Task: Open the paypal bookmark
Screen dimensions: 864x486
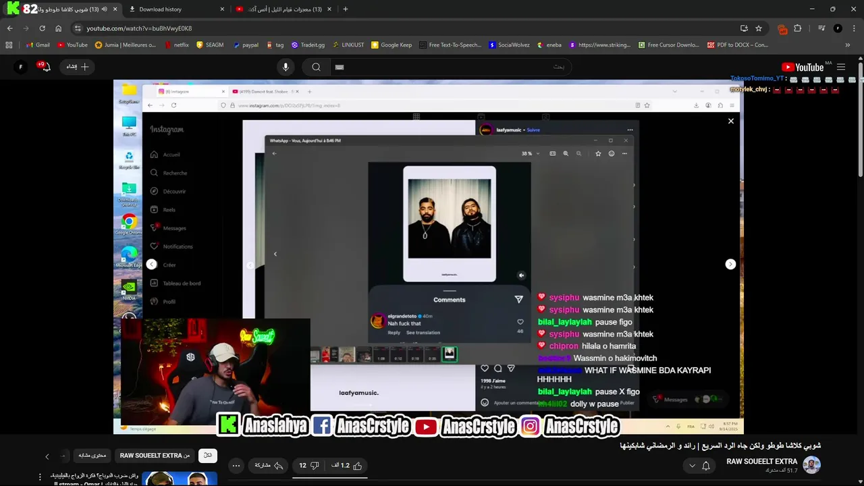Action: tap(246, 45)
